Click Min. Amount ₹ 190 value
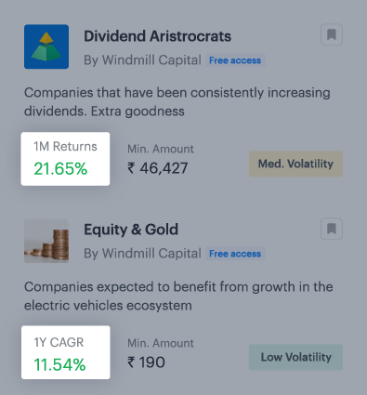The image size is (367, 395). coord(146,362)
